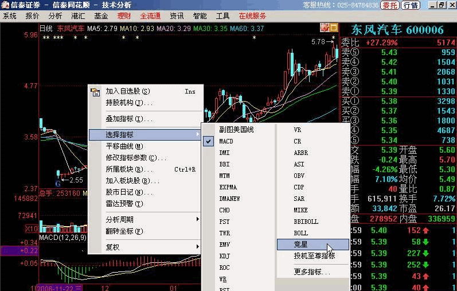
Task: Open the 报价 menu
Action: click(x=32, y=16)
